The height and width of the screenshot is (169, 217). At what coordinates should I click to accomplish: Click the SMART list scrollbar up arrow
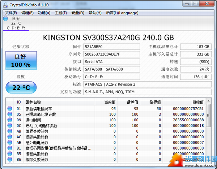click(x=208, y=101)
